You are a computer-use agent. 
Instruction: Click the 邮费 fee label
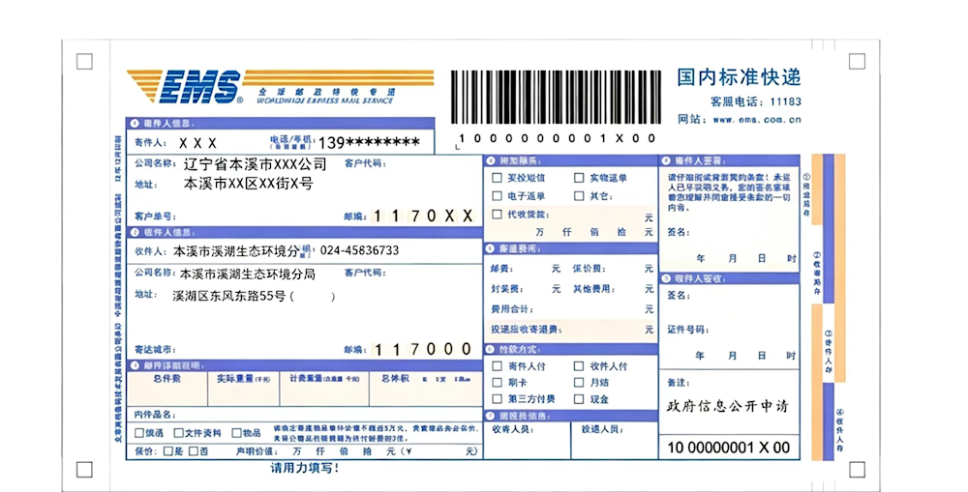coord(501,269)
